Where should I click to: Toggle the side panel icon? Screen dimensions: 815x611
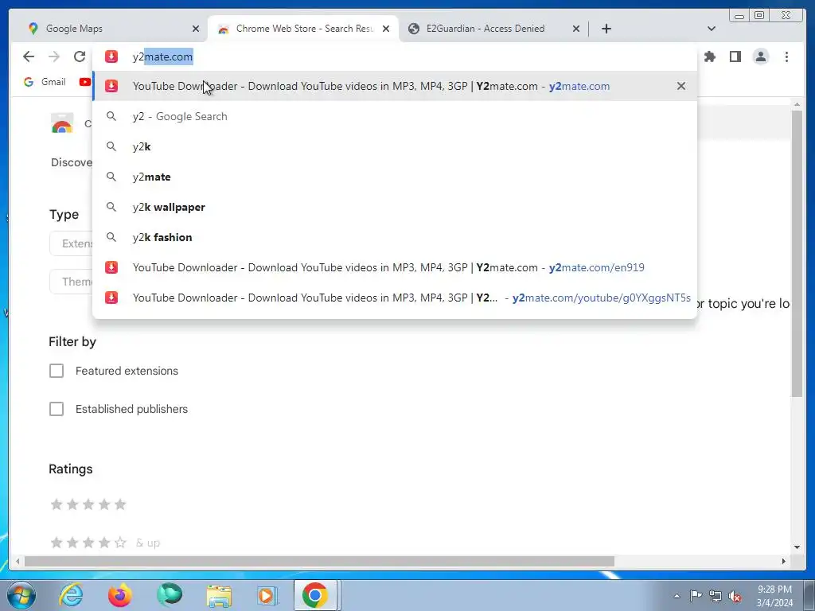(x=735, y=56)
